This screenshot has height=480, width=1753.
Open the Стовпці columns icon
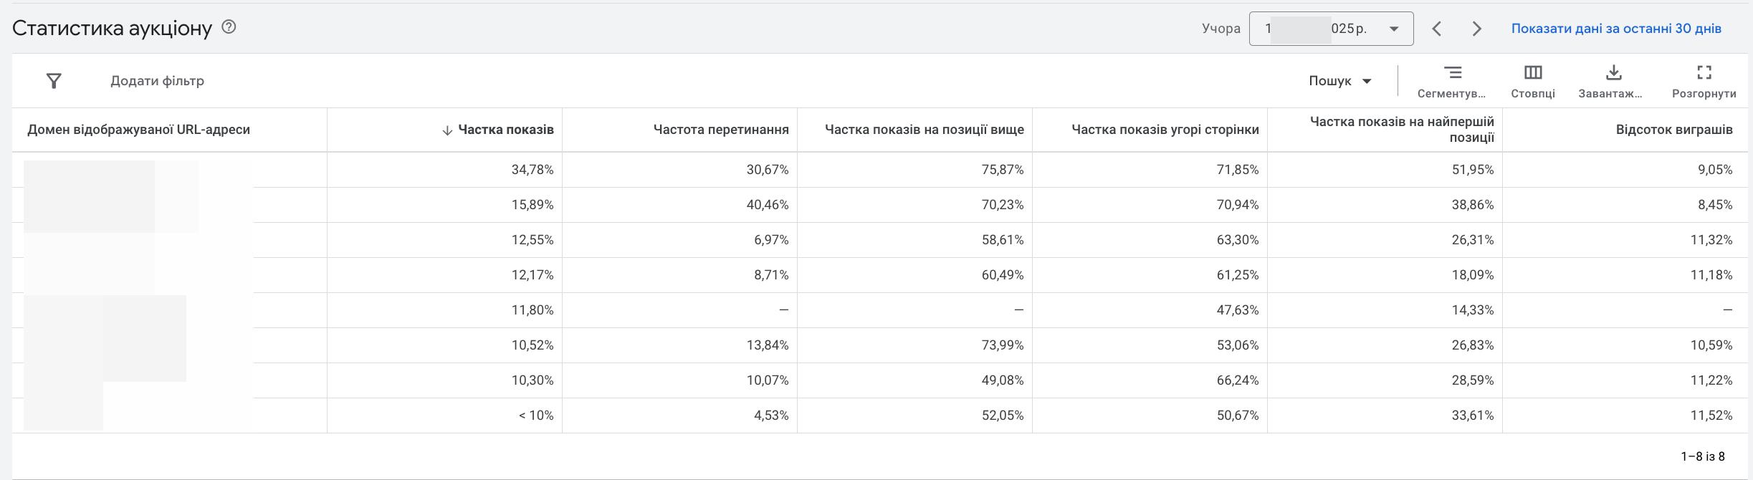click(1533, 73)
